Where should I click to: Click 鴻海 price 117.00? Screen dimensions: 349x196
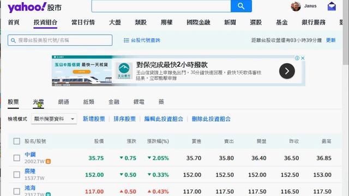94,192
